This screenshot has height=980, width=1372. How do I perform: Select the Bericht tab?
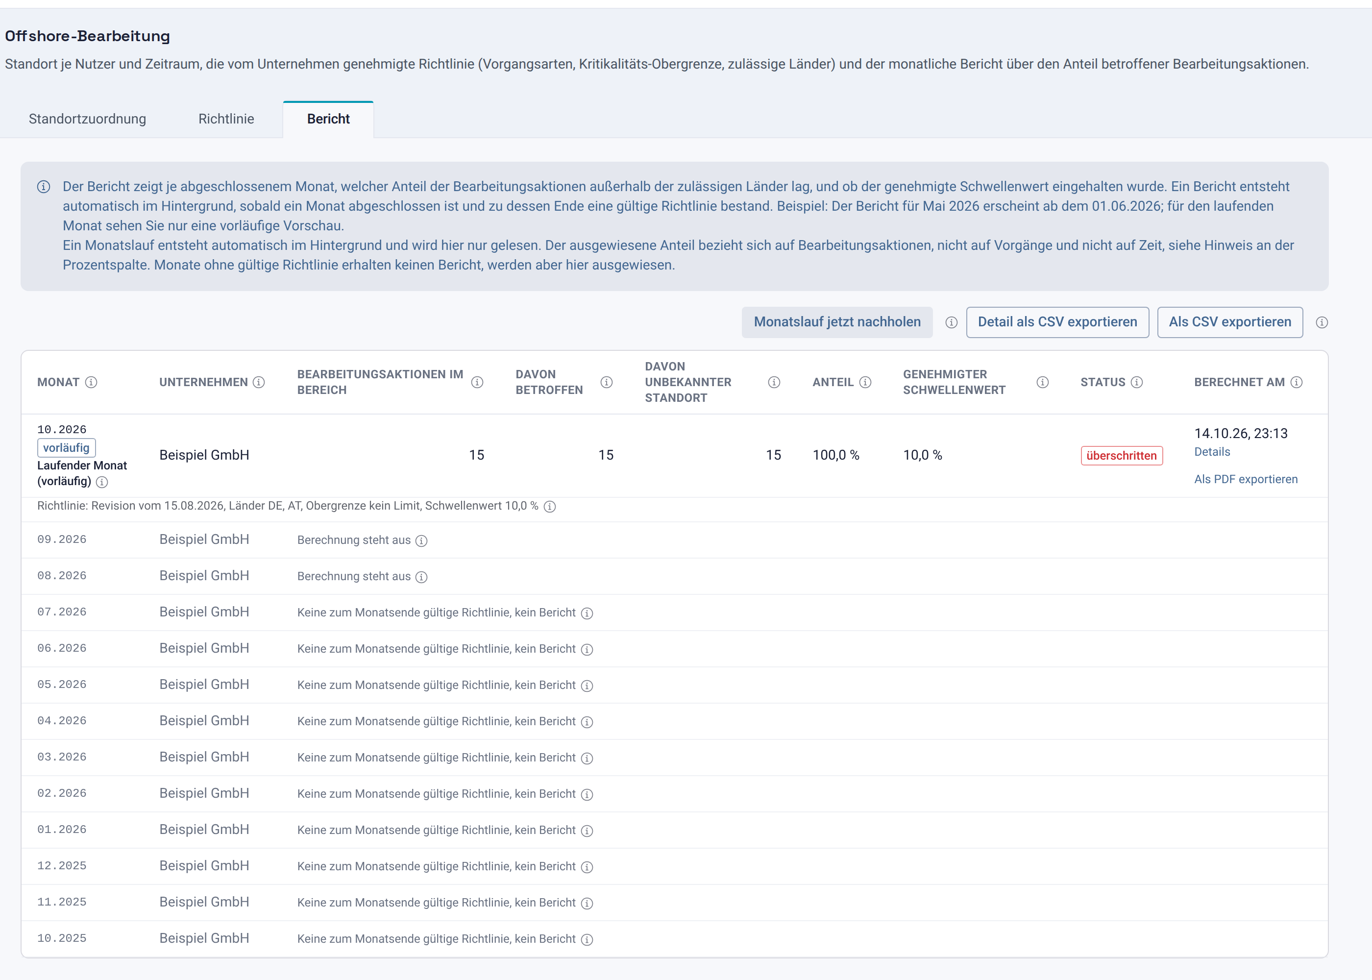[x=328, y=119]
